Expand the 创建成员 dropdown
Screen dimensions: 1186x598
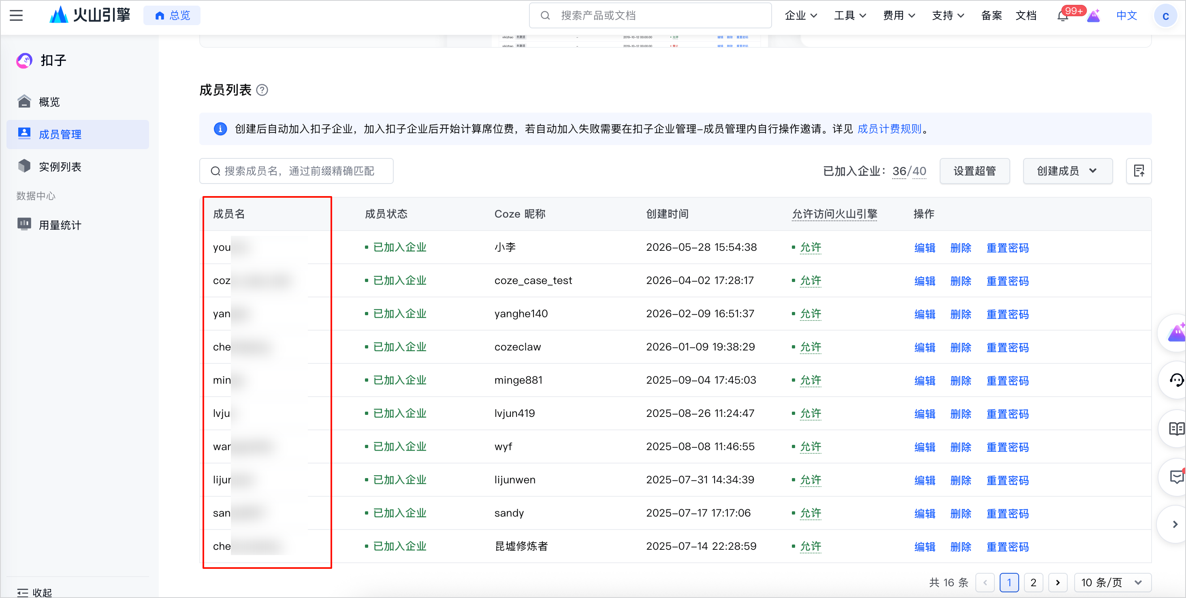pyautogui.click(x=1067, y=171)
